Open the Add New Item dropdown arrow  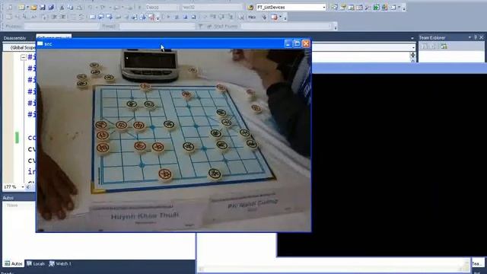27,7
